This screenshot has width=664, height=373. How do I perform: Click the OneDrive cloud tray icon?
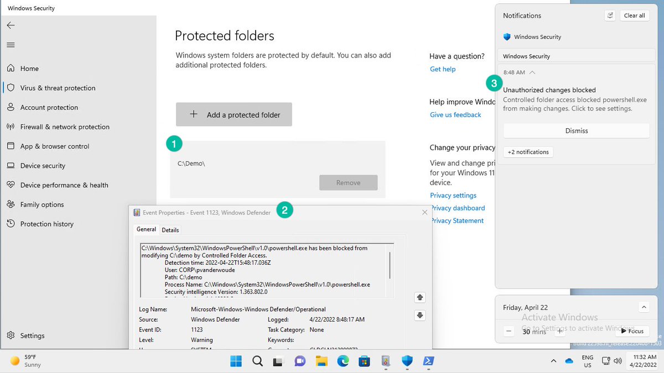coord(569,361)
